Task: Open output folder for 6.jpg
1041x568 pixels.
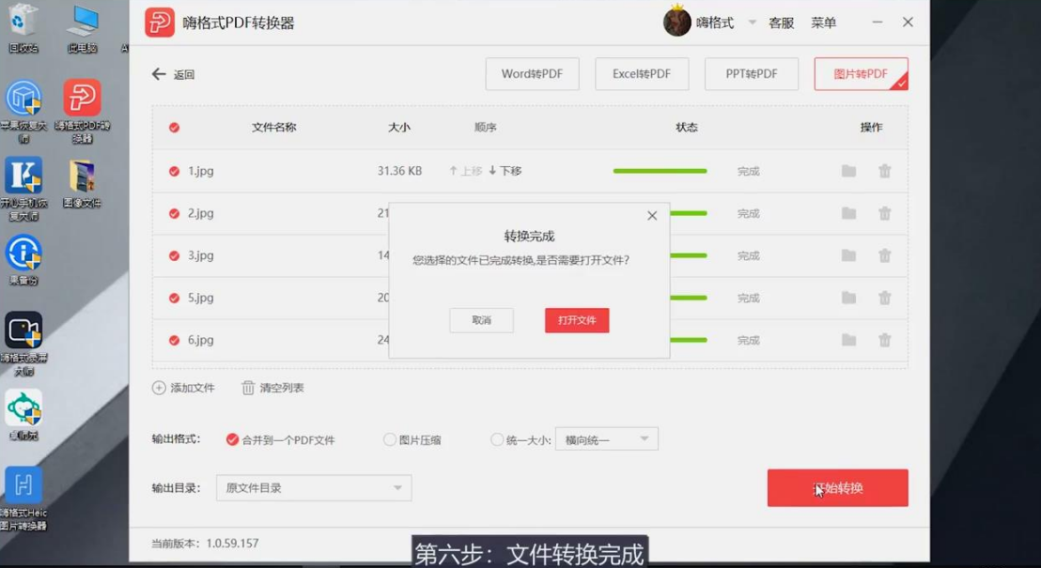Action: (848, 341)
